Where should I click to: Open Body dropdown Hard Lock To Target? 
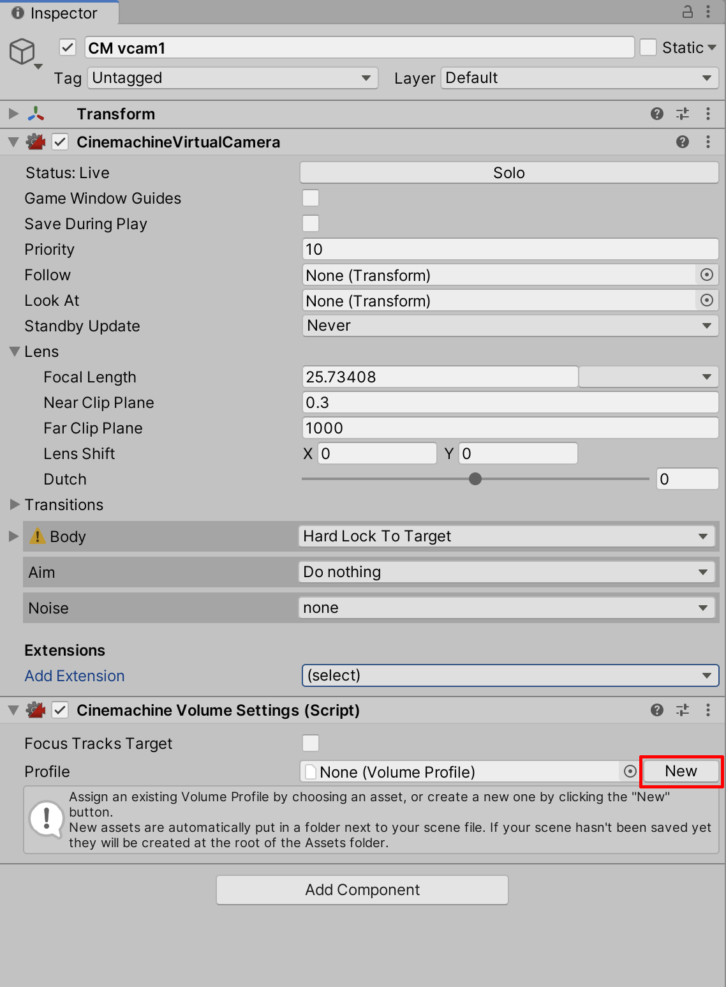[506, 536]
